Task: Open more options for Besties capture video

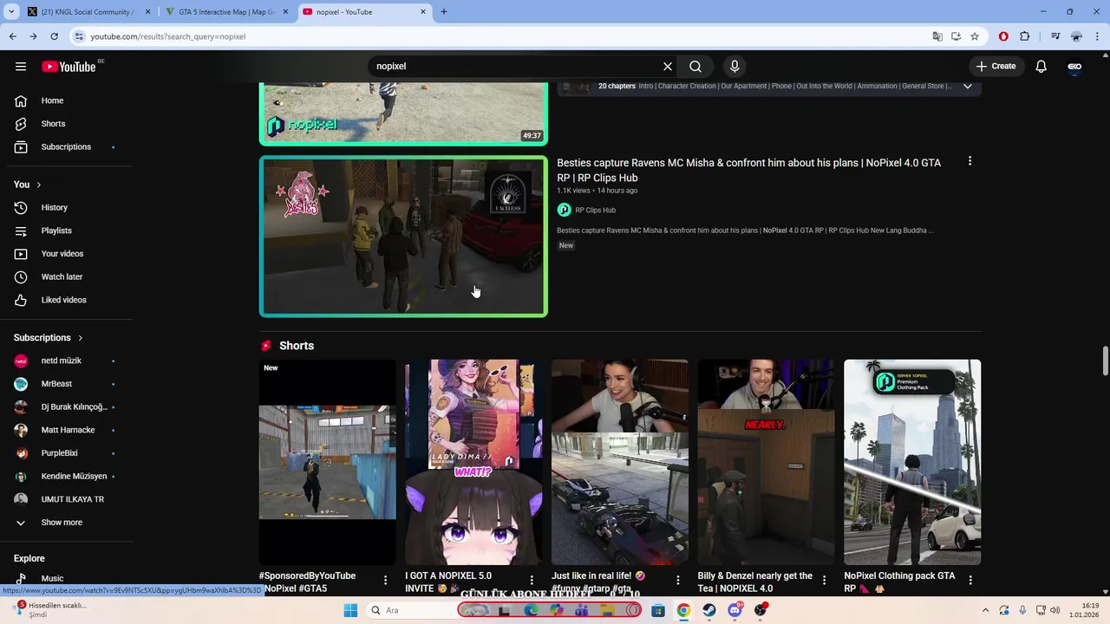Action: click(970, 161)
